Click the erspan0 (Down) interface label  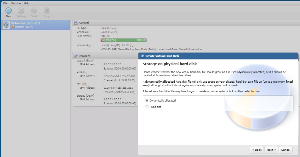click(x=86, y=61)
